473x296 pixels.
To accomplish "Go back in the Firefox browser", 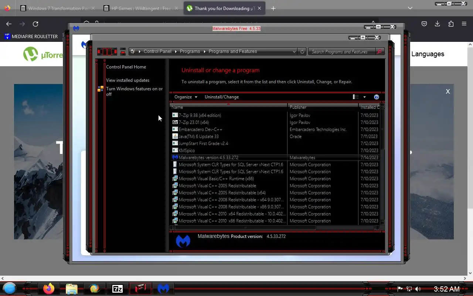I will point(9,24).
